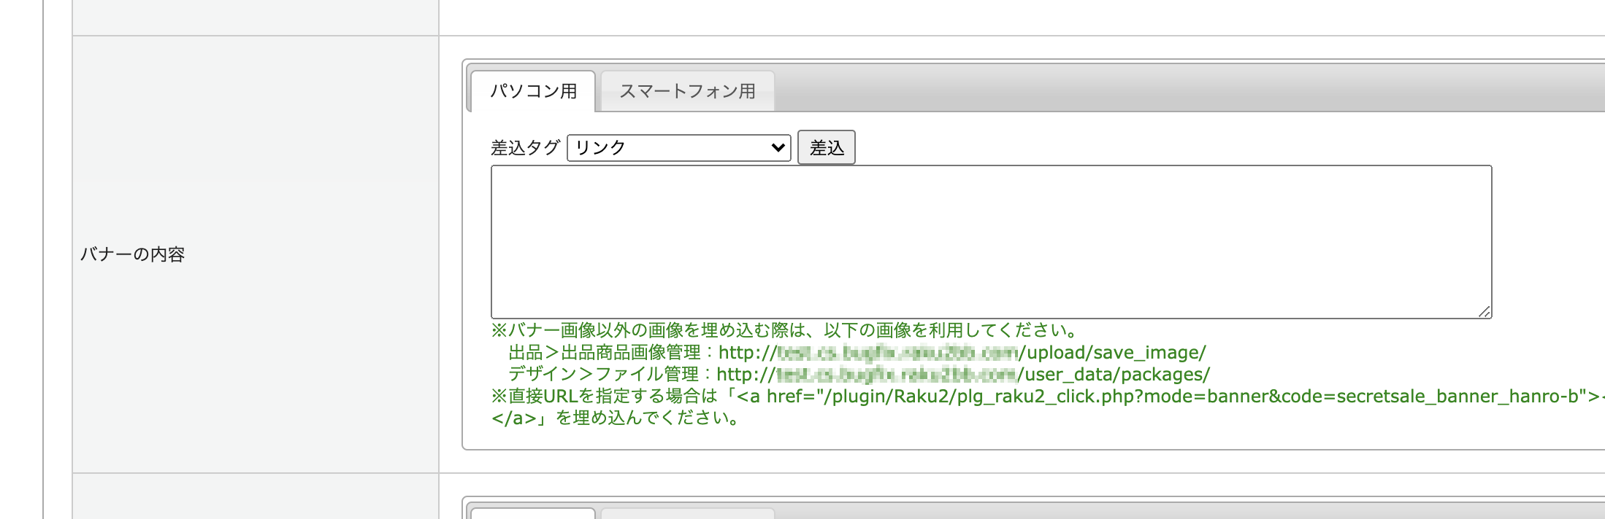
Task: Switch to the スマートフォン用 tab
Action: click(687, 91)
